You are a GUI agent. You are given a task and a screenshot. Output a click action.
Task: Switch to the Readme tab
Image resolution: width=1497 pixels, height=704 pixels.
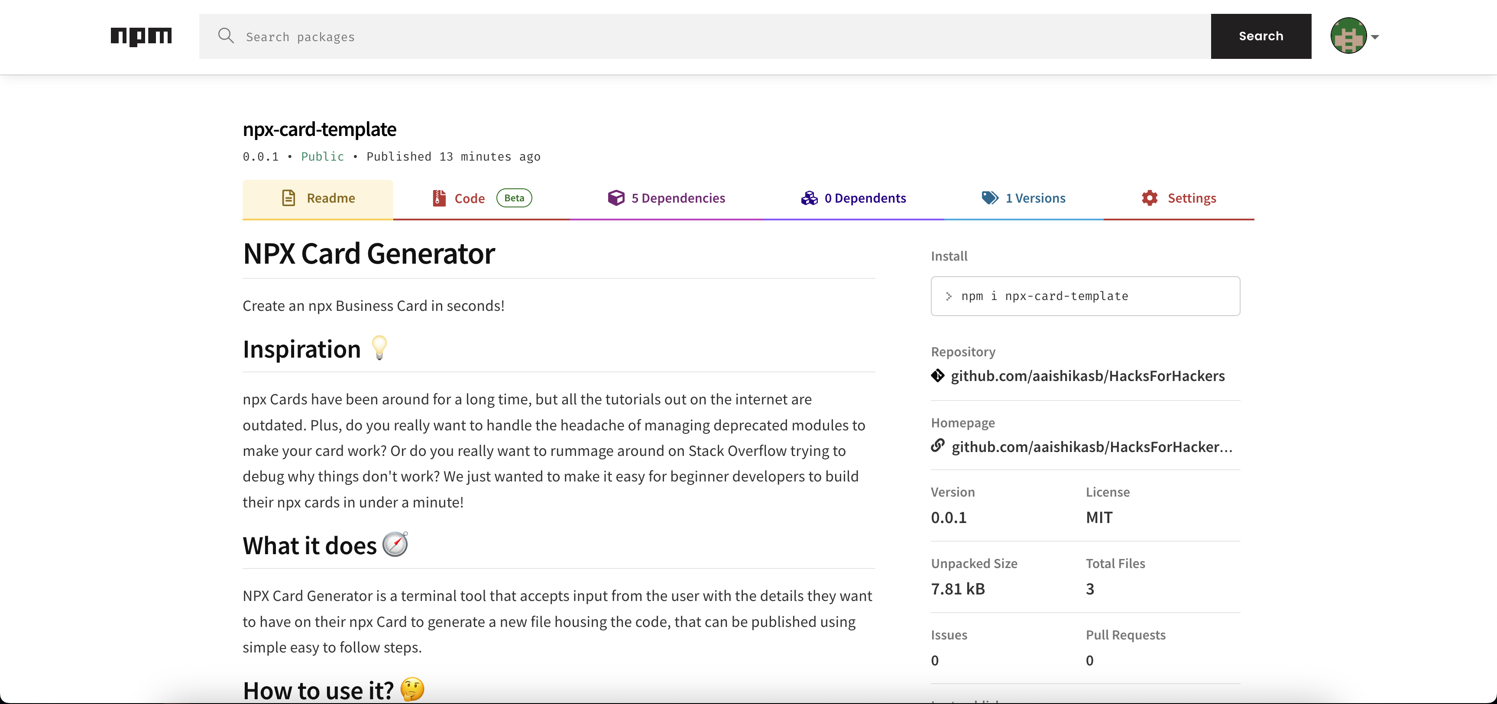pyautogui.click(x=318, y=199)
